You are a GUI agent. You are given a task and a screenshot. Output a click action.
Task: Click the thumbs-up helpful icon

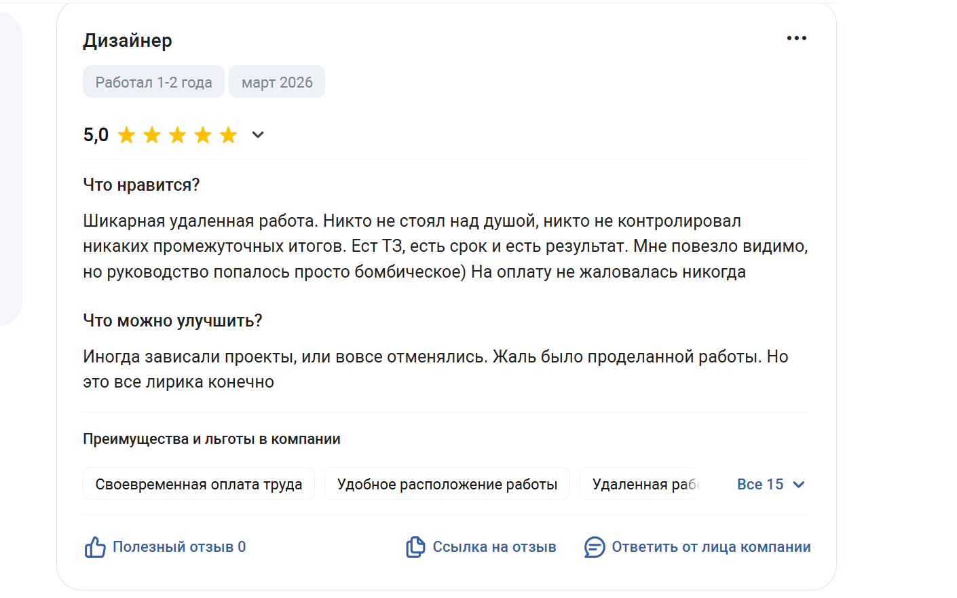95,547
